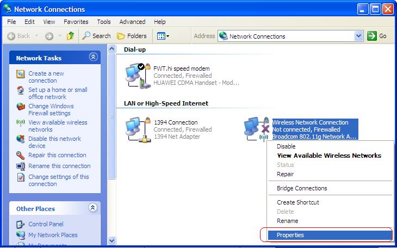
Task: Click the Control Panel icon
Action: click(x=21, y=225)
